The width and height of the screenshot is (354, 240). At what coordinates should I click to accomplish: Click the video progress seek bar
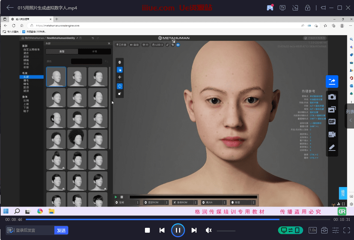coord(178,219)
